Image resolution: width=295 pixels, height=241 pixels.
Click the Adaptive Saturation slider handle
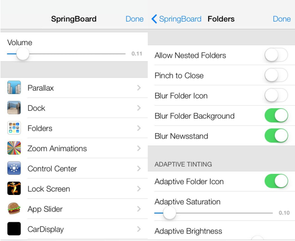pos(169,213)
